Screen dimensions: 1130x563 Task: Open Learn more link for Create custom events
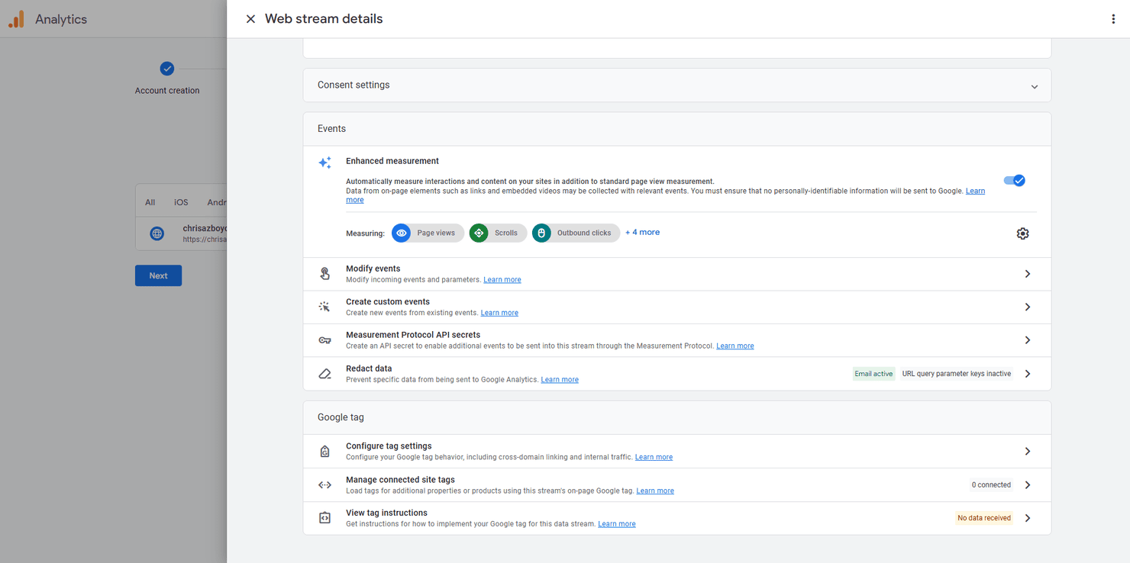pos(499,313)
